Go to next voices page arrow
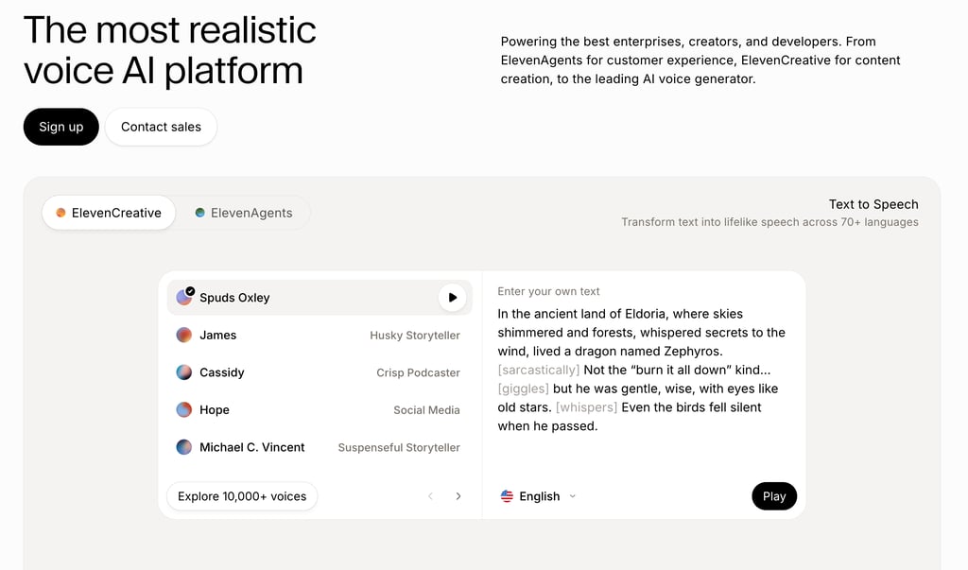Image resolution: width=968 pixels, height=570 pixels. [458, 496]
